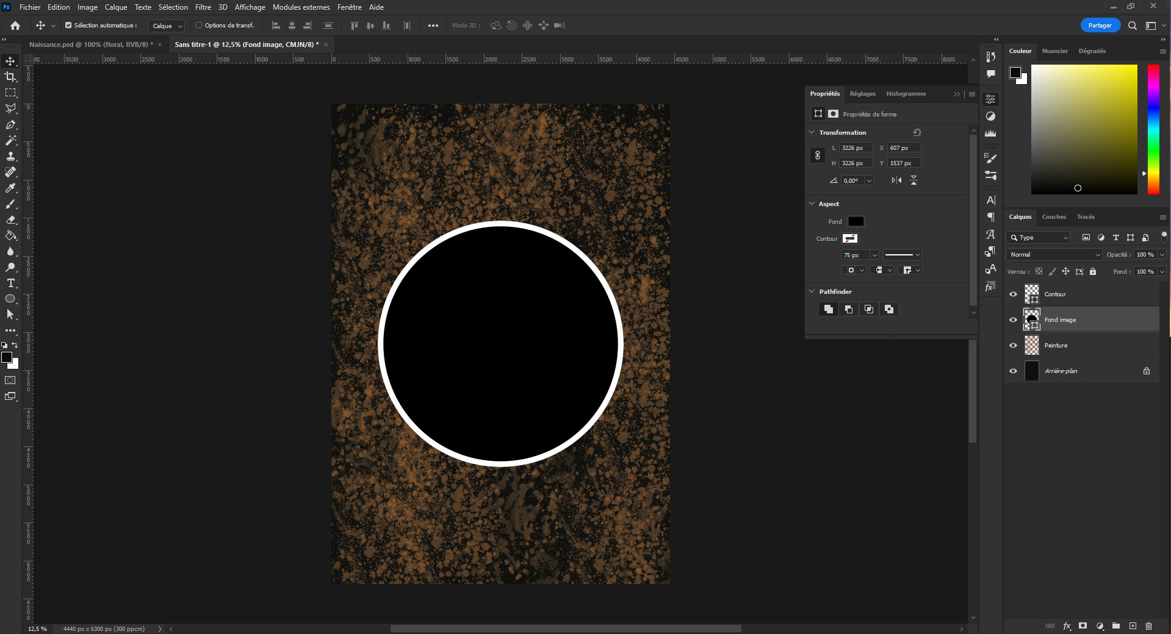The height and width of the screenshot is (634, 1171).
Task: Switch to the Histogramme tab
Action: pyautogui.click(x=906, y=94)
